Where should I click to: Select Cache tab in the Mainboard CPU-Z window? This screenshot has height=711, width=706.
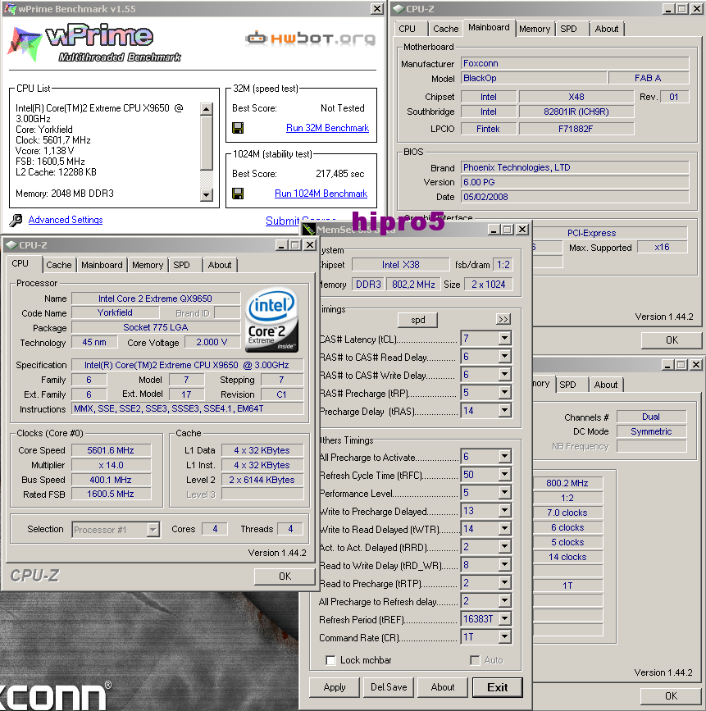coord(446,29)
